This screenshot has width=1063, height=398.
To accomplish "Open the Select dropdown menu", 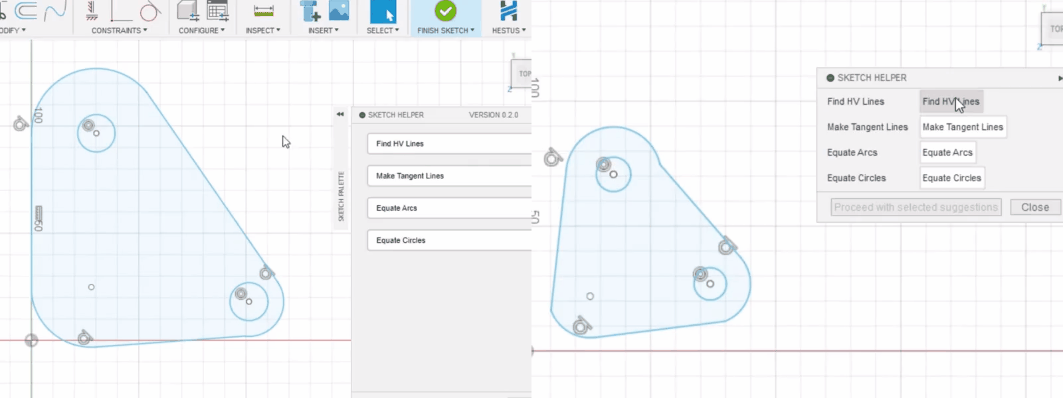I will click(383, 31).
